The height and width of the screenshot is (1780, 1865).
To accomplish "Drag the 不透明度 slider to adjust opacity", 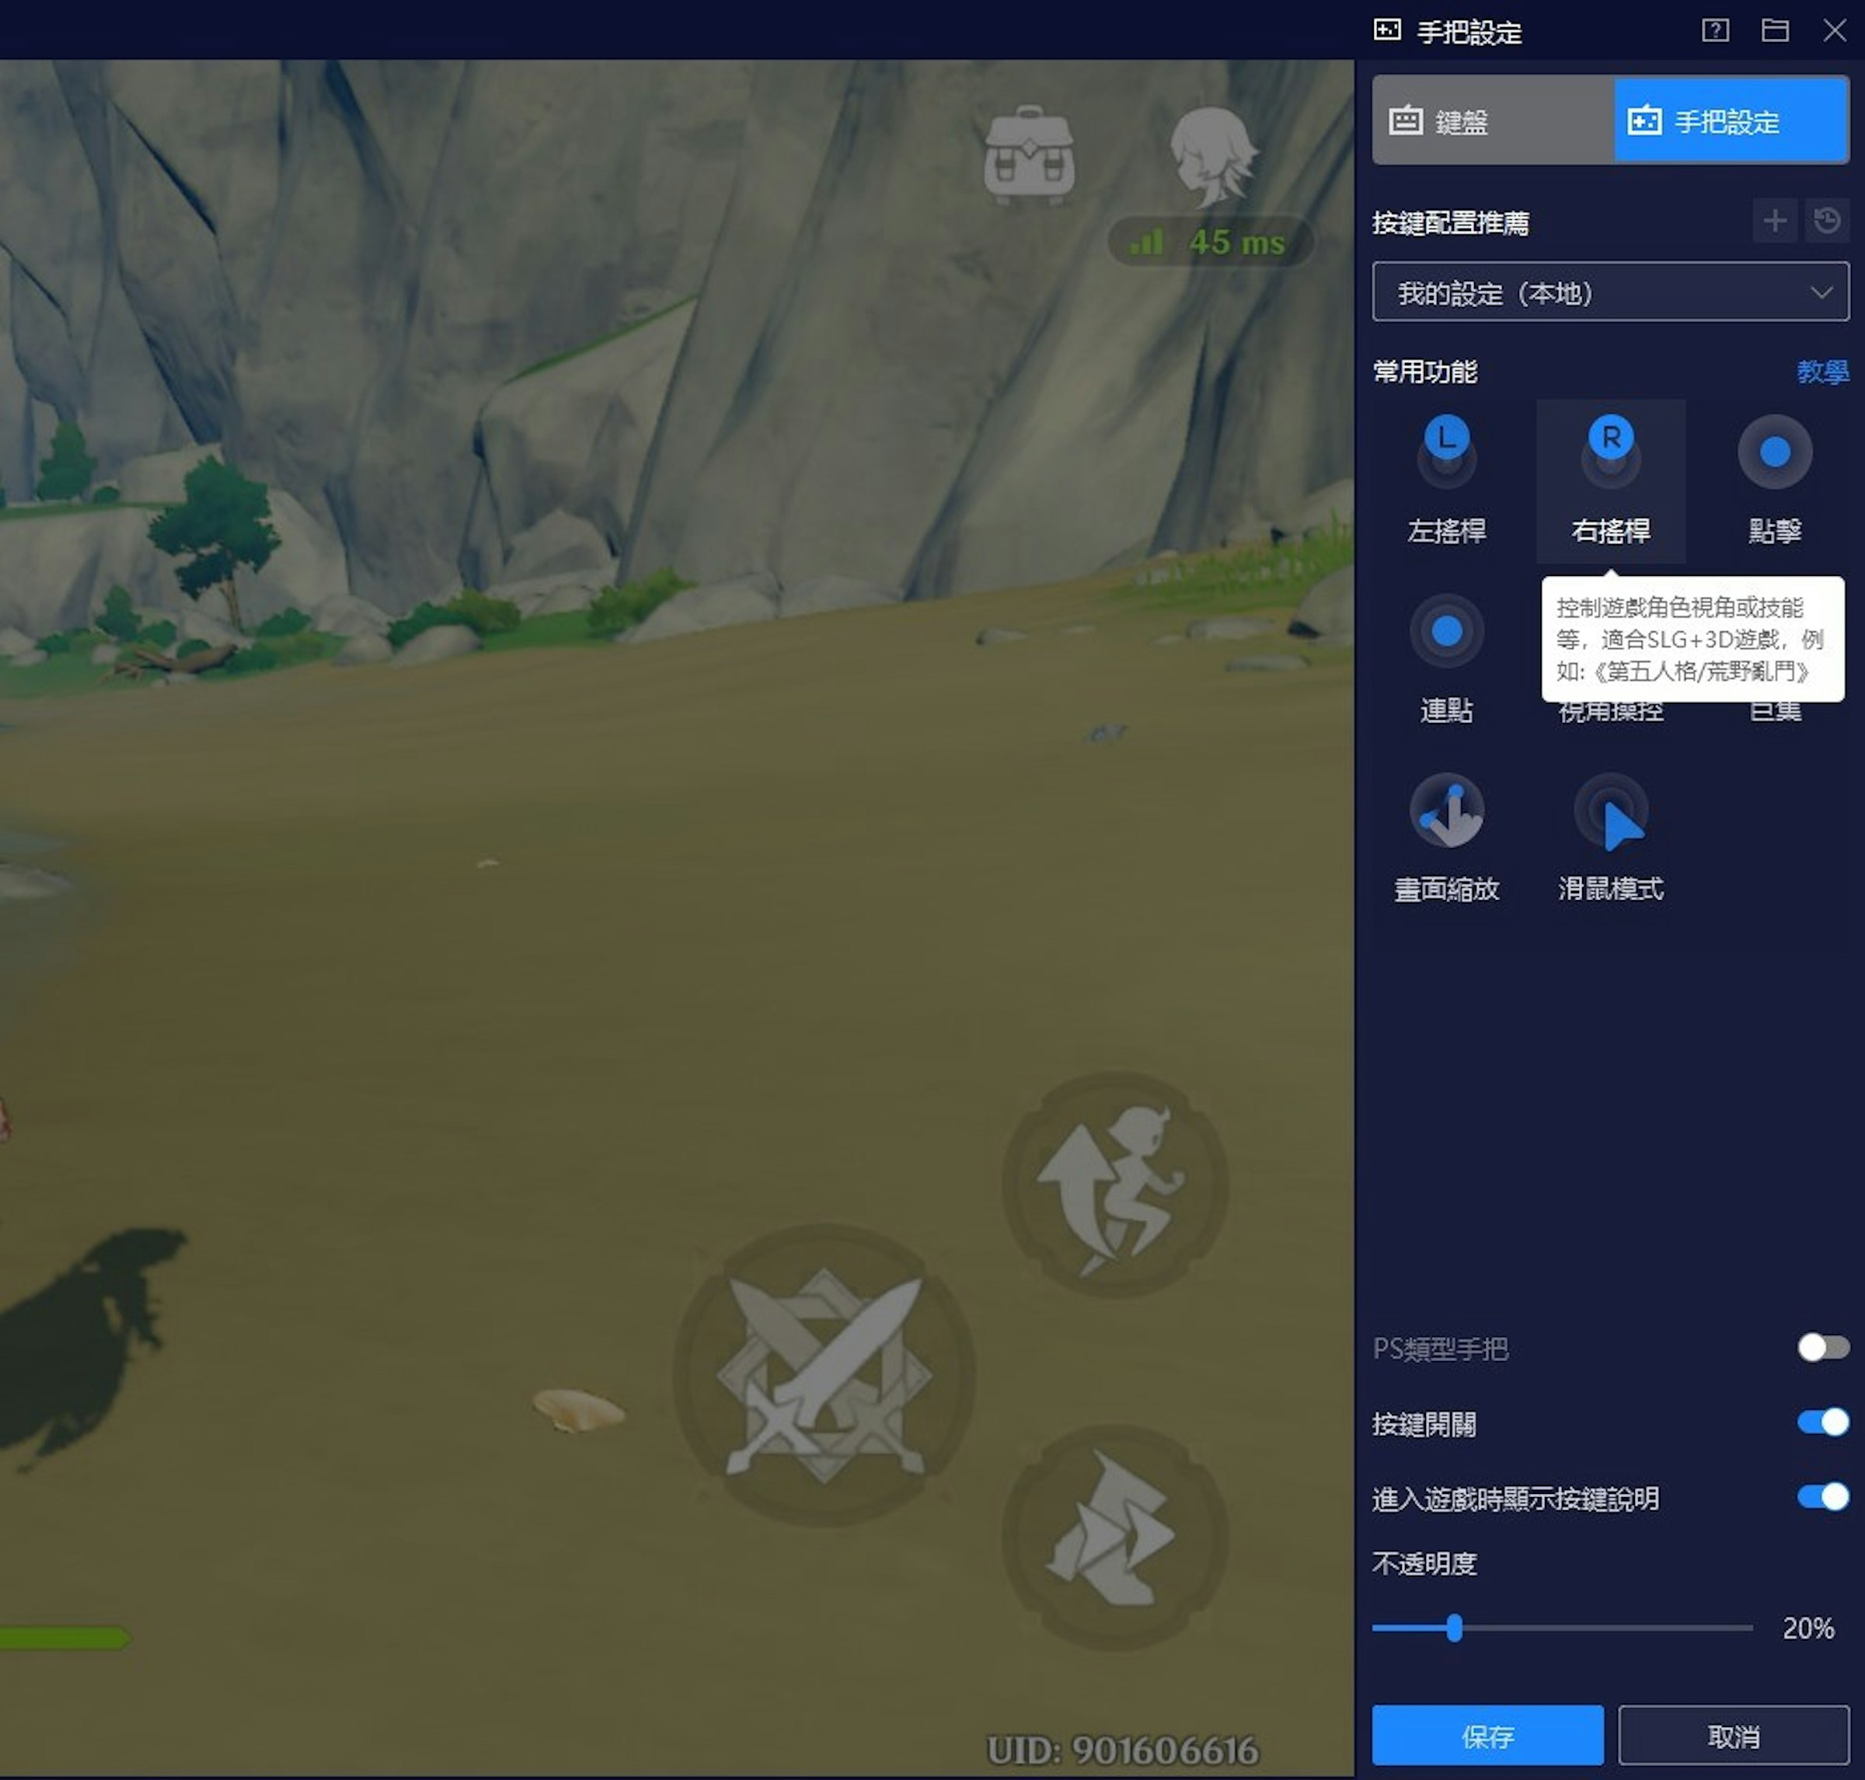I will (1452, 1628).
